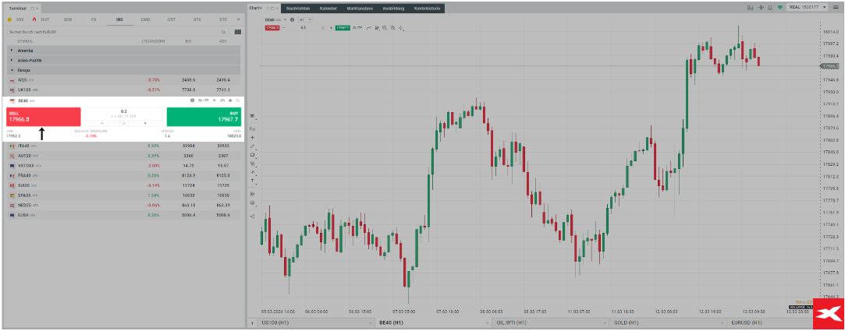Open the layout icon in top bar
The width and height of the screenshot is (845, 331).
pyautogui.click(x=750, y=7)
